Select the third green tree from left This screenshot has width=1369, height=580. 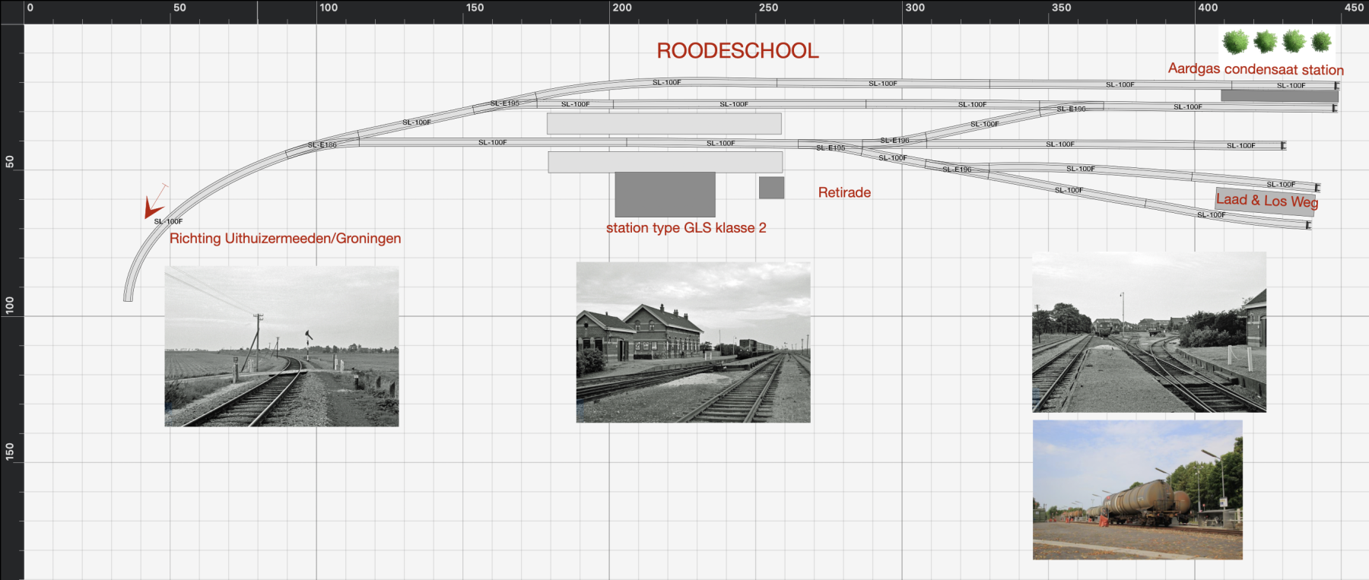tap(1294, 41)
